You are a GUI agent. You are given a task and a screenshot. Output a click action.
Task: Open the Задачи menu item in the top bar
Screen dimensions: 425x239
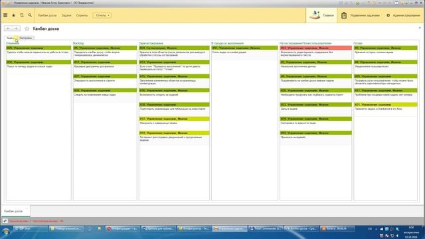tap(66, 15)
